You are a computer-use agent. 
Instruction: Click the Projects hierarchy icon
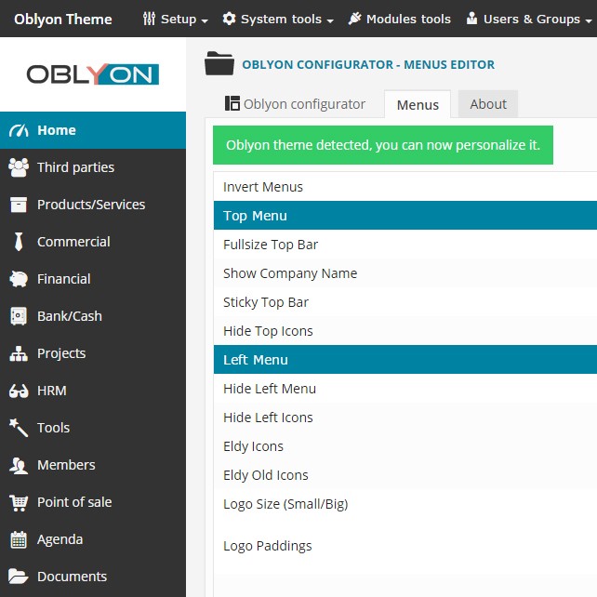19,353
